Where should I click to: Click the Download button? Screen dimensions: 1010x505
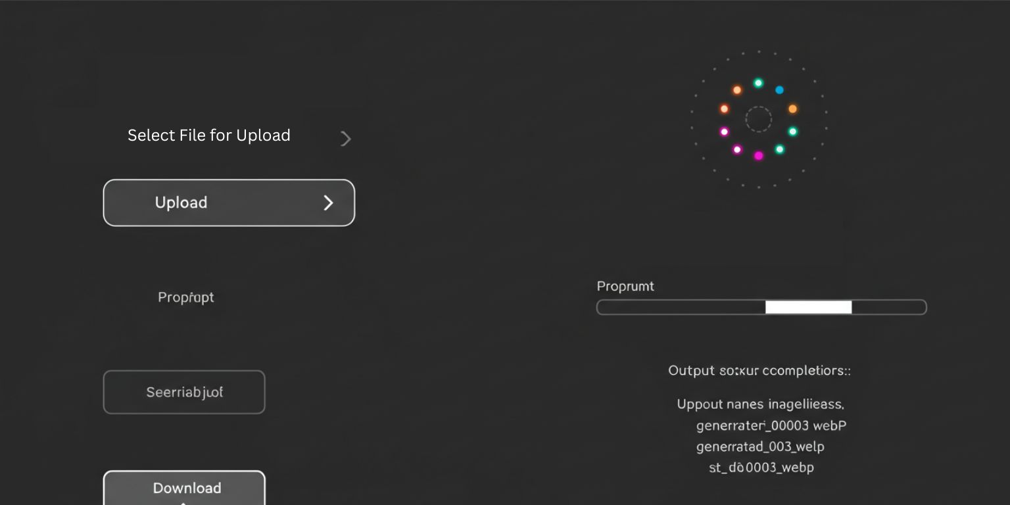coord(187,488)
